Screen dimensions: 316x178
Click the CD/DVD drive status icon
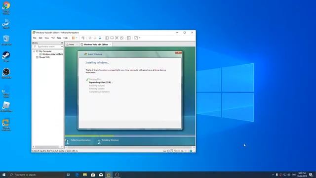pos(168,151)
